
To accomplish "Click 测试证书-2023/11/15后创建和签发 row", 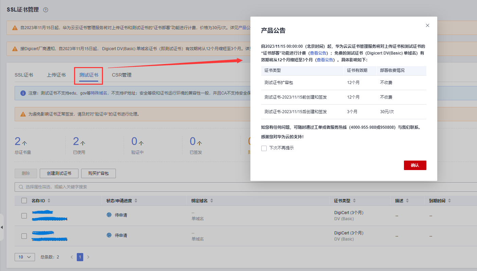I will [344, 112].
